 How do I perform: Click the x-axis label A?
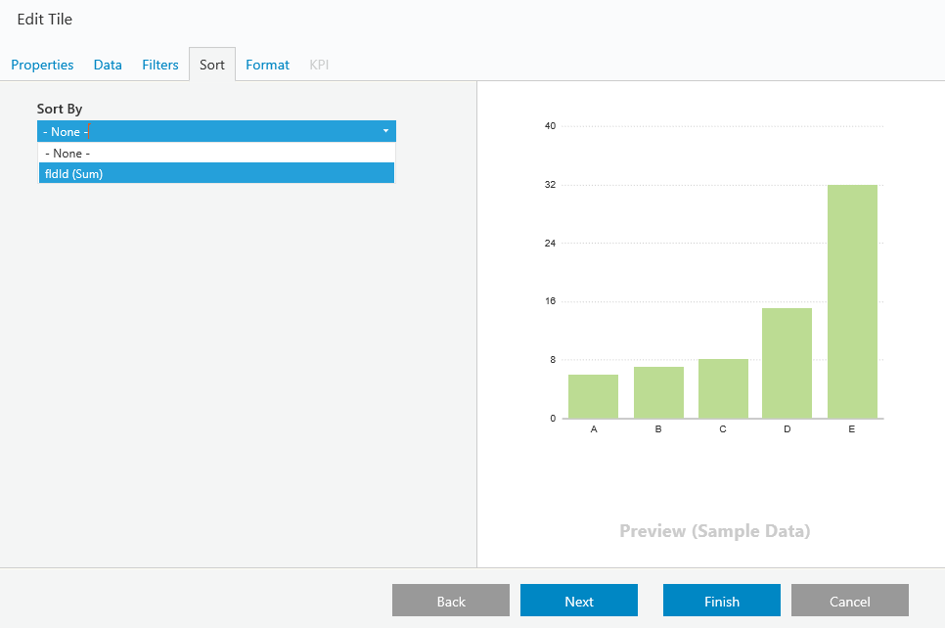pos(594,429)
